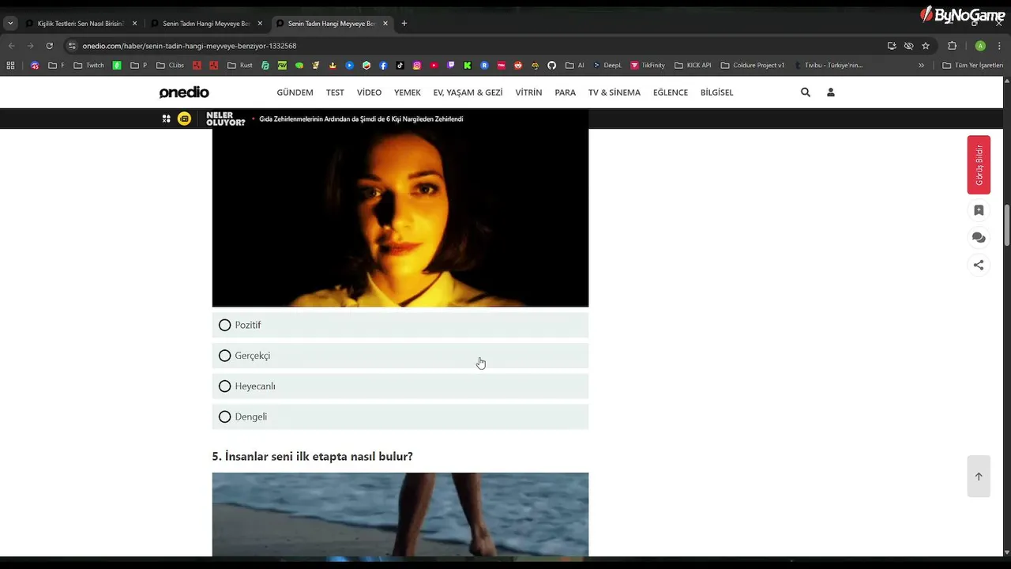
Task: Reload the current page
Action: point(49,46)
